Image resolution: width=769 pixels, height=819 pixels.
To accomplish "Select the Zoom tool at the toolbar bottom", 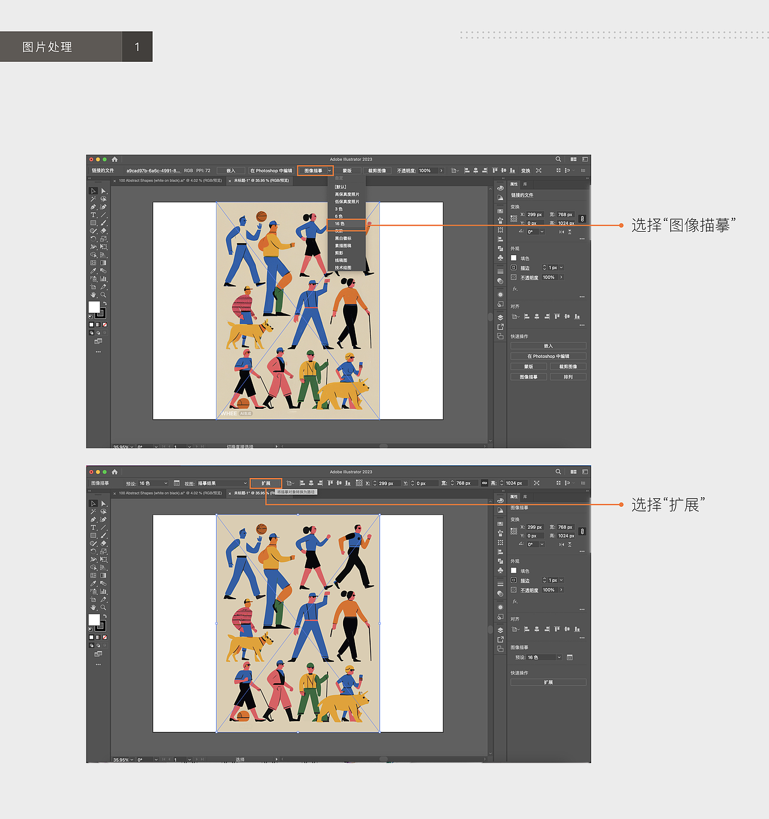I will click(103, 294).
